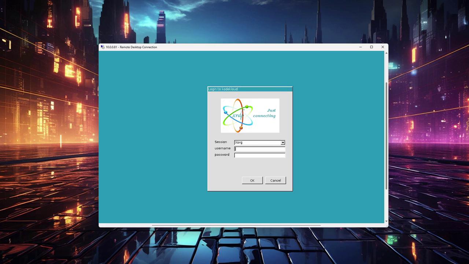Click the 'Session' label text
This screenshot has width=469, height=264.
[221, 142]
